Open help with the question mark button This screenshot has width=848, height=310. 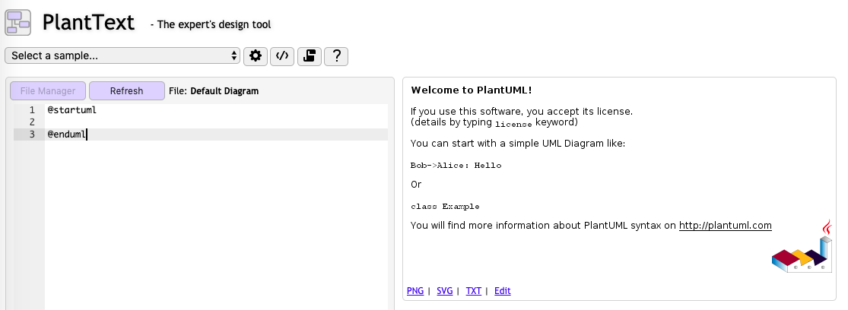336,55
